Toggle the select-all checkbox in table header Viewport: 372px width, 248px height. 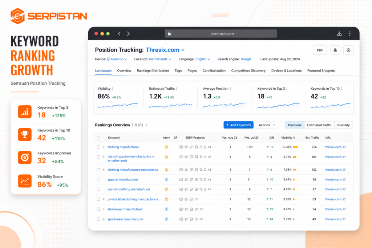tap(98, 138)
